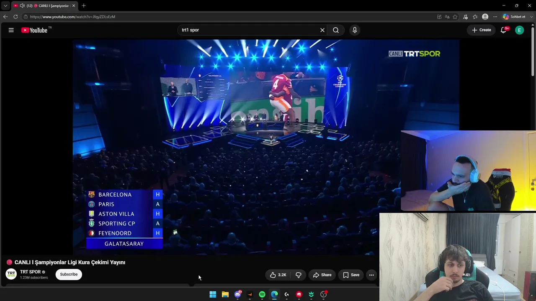Open OBS Studio from the taskbar
The image size is (536, 301).
click(x=323, y=294)
